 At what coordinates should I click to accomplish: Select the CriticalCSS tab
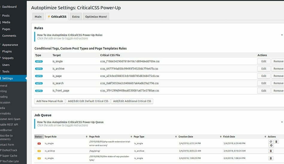(x=57, y=16)
